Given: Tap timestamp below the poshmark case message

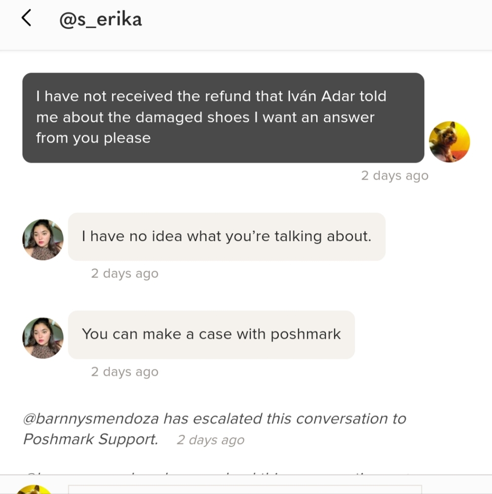Looking at the screenshot, I should click(x=125, y=372).
